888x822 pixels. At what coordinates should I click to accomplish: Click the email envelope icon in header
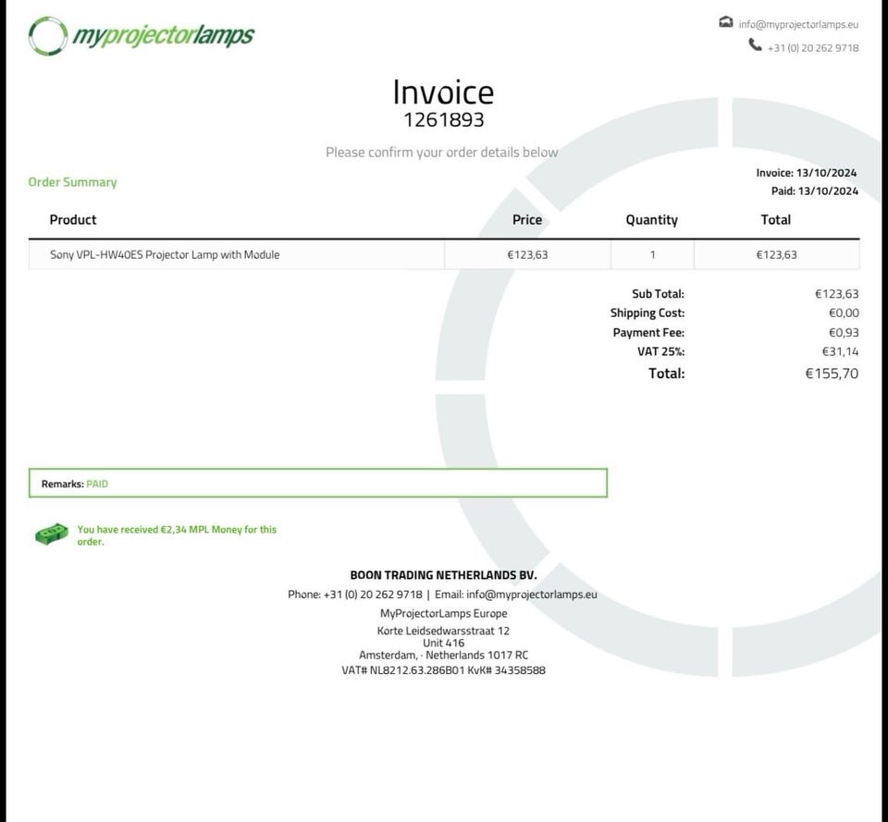pyautogui.click(x=725, y=22)
